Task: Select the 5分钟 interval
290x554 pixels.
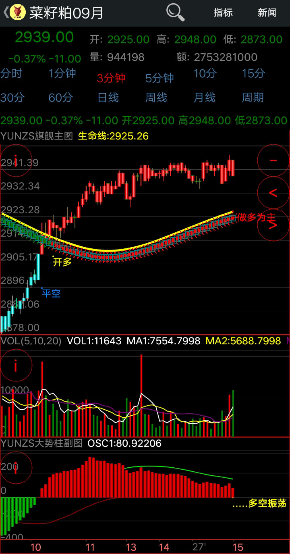Action: [159, 78]
